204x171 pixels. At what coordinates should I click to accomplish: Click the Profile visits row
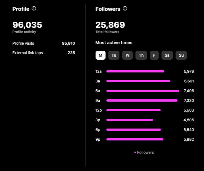[x=43, y=43]
